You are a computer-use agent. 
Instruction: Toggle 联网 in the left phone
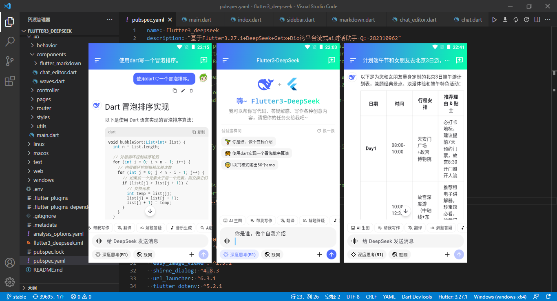[x=144, y=255]
